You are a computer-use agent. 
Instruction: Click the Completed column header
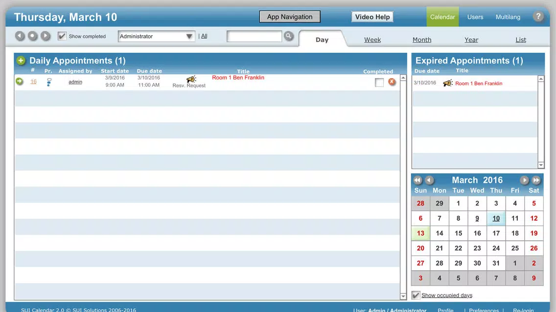pyautogui.click(x=378, y=71)
